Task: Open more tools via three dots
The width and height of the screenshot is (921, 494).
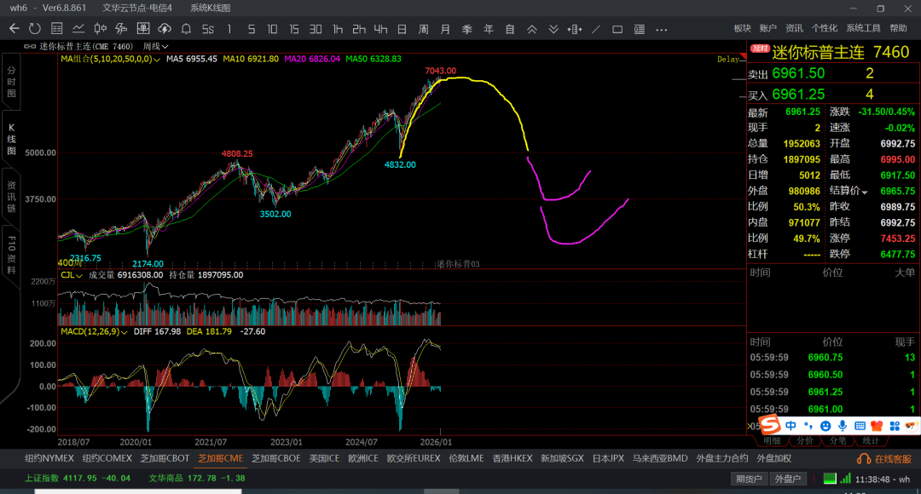Action: tap(662, 29)
